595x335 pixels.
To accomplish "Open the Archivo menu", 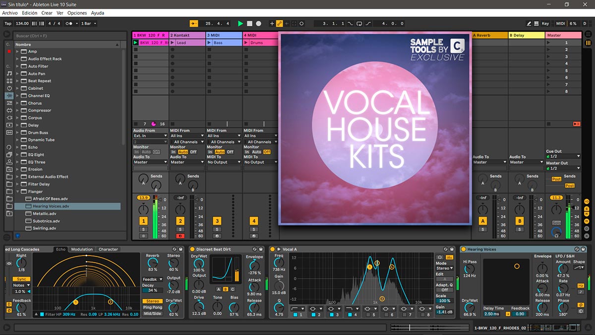I will point(10,13).
